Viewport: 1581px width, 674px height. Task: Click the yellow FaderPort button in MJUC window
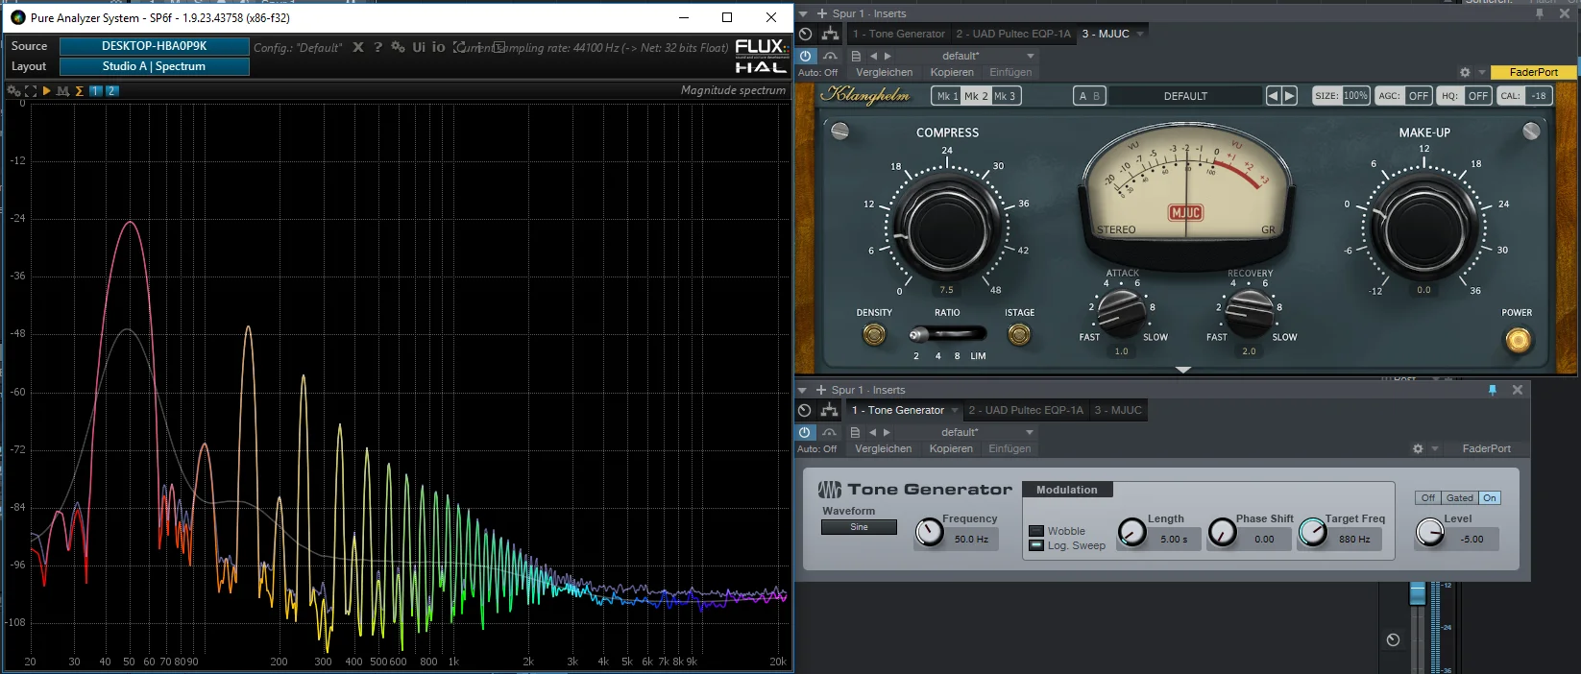1534,72
